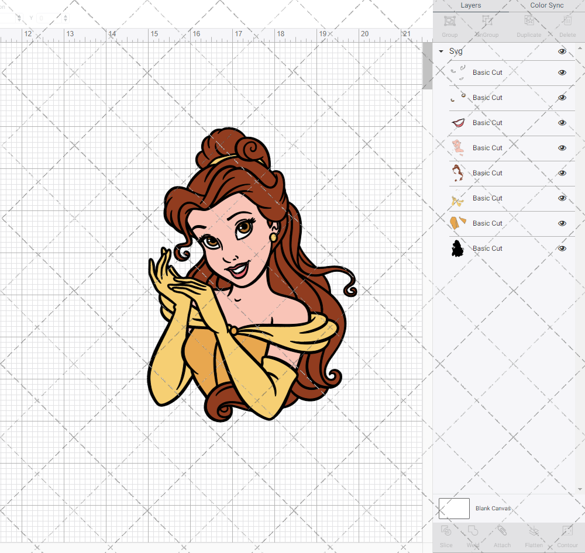This screenshot has height=553, width=585.
Task: Select the Slice tool
Action: click(x=446, y=531)
